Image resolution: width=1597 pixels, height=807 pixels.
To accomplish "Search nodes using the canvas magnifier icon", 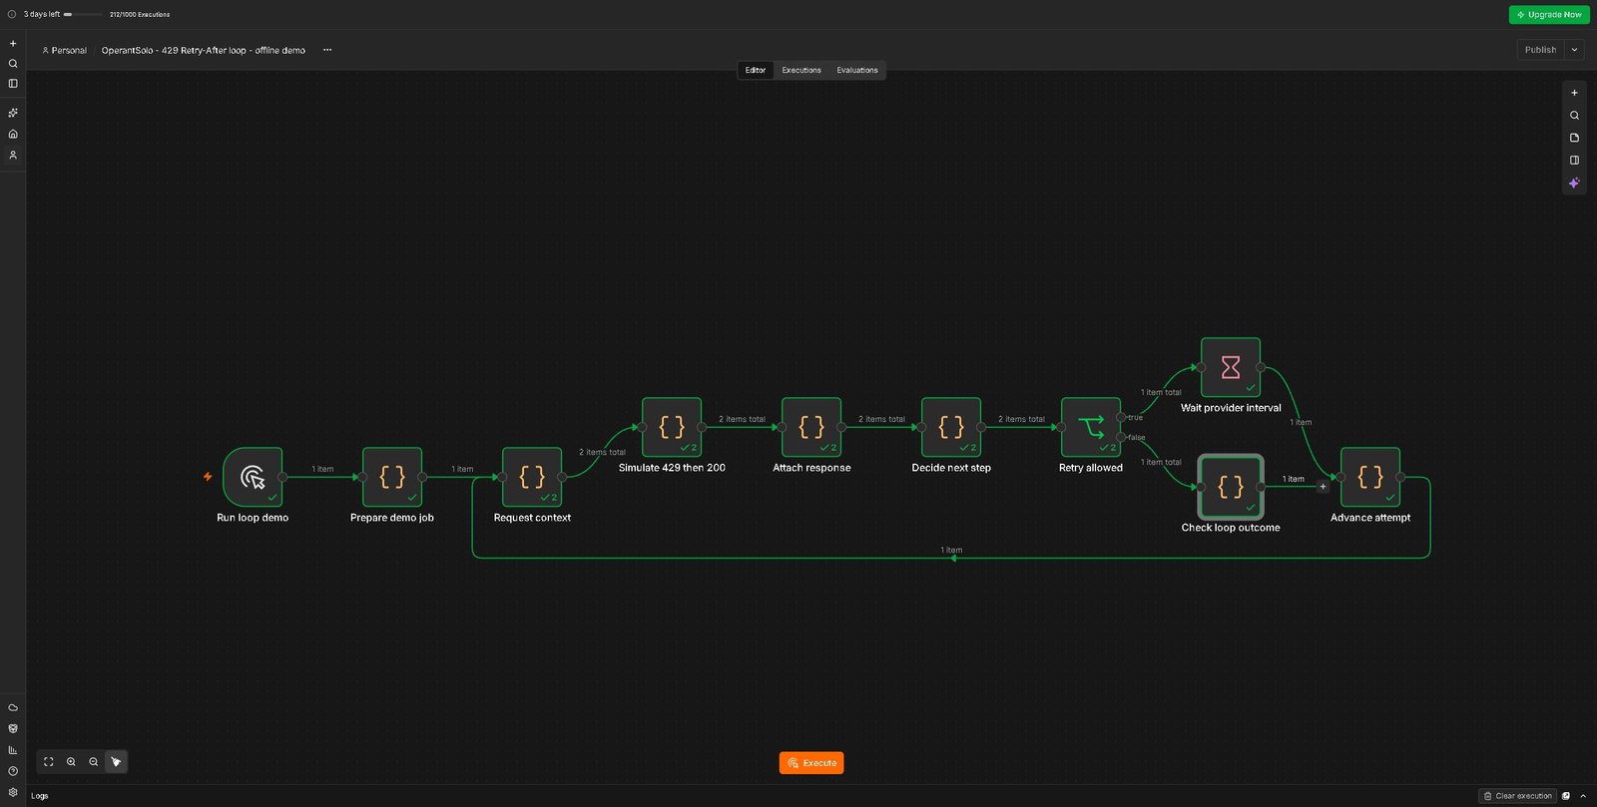I will tap(1574, 116).
